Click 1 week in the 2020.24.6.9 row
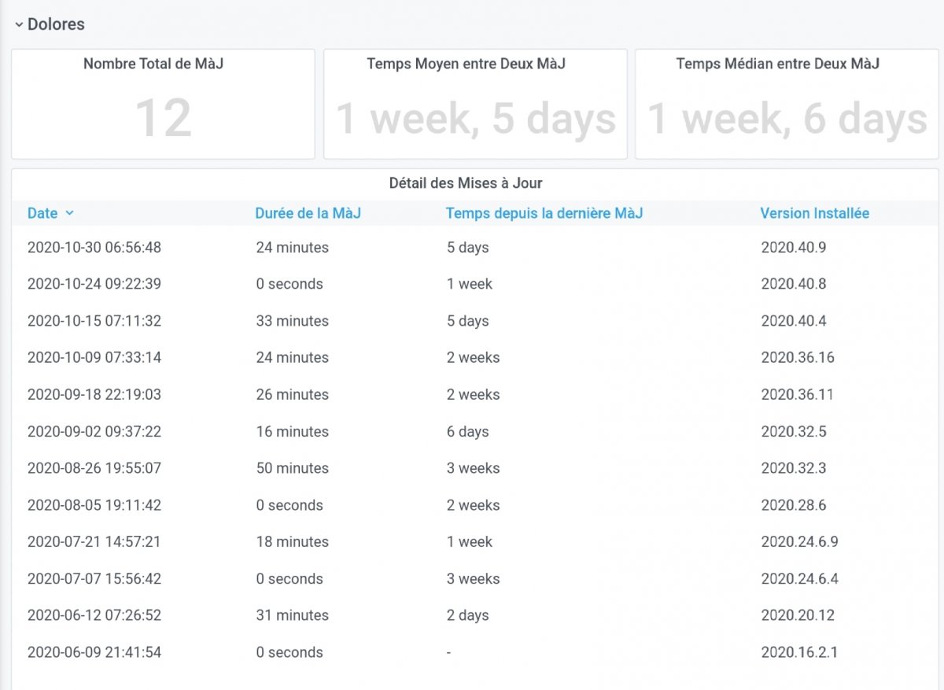The width and height of the screenshot is (944, 690). click(470, 541)
